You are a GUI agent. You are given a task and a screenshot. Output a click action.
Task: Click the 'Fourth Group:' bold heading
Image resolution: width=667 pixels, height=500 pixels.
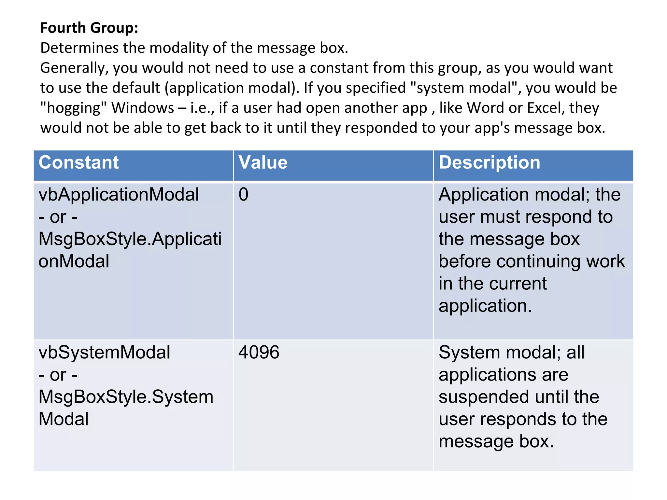(89, 28)
